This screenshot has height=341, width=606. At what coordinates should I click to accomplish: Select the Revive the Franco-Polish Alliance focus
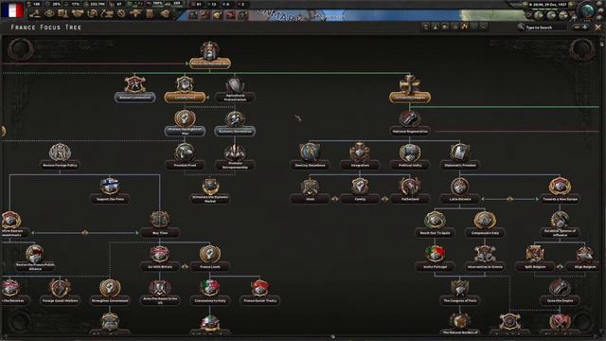pos(35,259)
